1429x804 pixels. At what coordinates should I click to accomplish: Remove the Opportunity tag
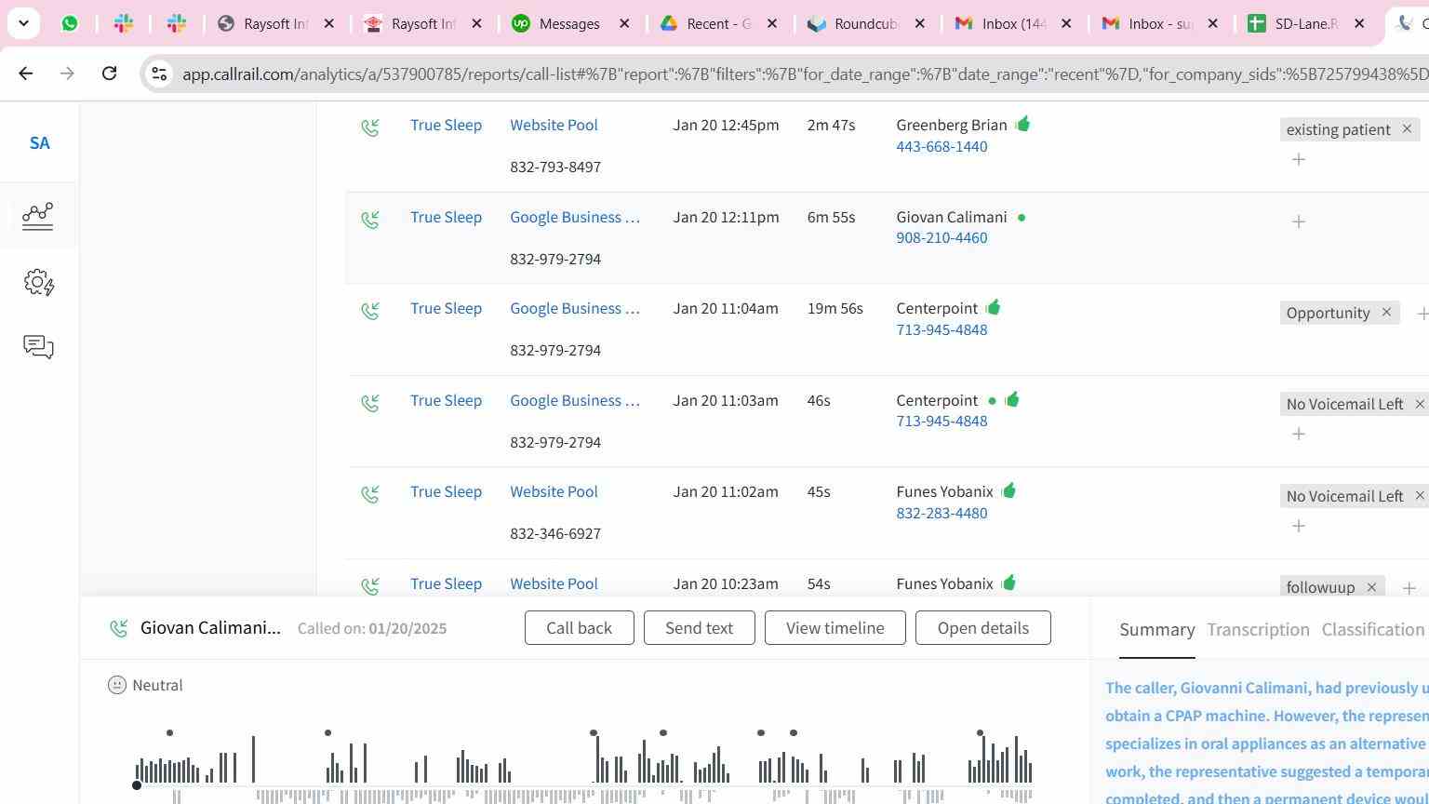(1386, 312)
